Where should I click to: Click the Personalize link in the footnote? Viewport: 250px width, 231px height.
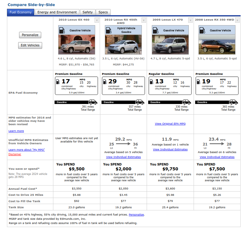click(136, 215)
